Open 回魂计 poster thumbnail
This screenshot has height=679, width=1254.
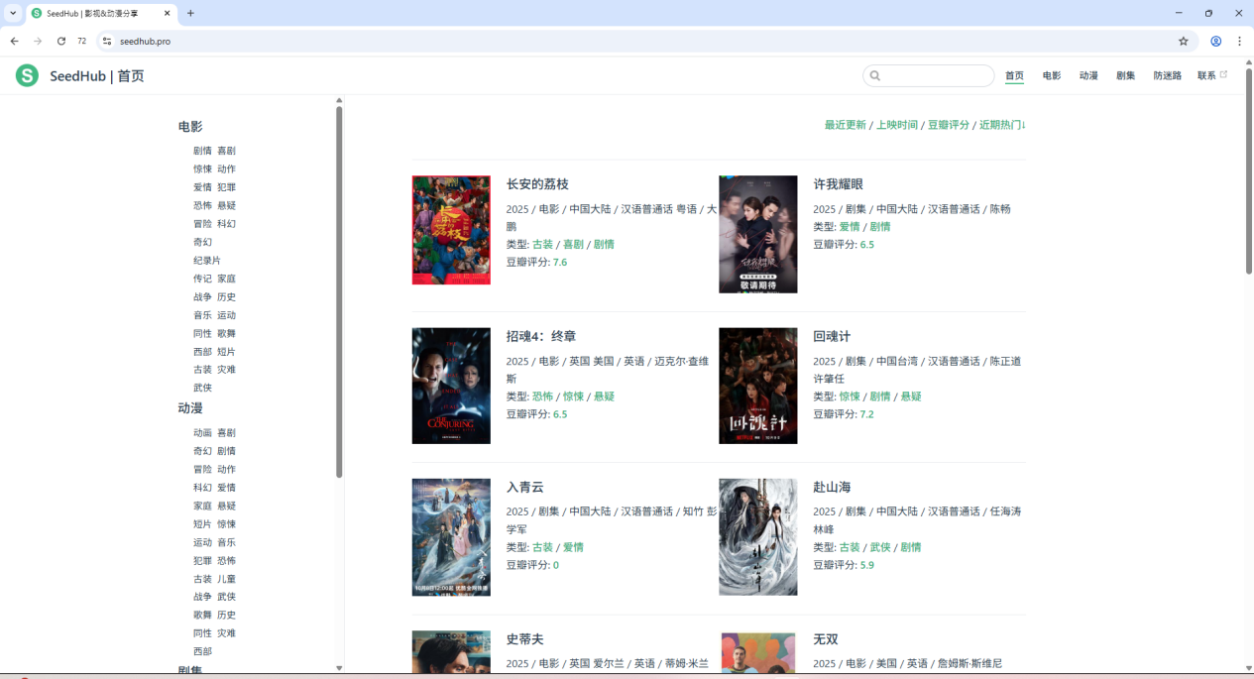coord(758,386)
